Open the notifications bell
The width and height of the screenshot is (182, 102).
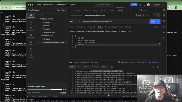(144, 5)
